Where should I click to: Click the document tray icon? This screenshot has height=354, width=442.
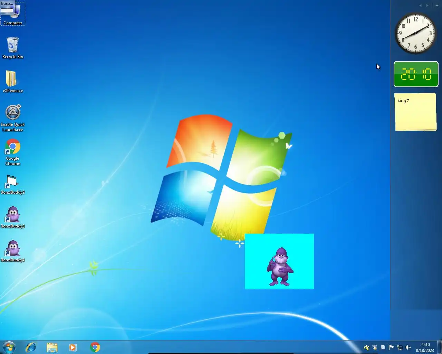click(x=383, y=347)
